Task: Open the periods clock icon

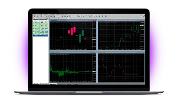Action: tap(102, 16)
